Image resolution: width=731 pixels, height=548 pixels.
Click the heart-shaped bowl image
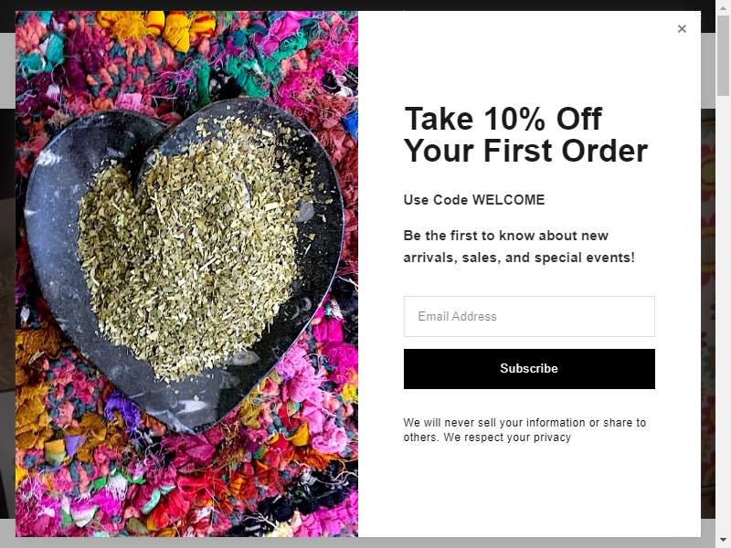click(185, 266)
